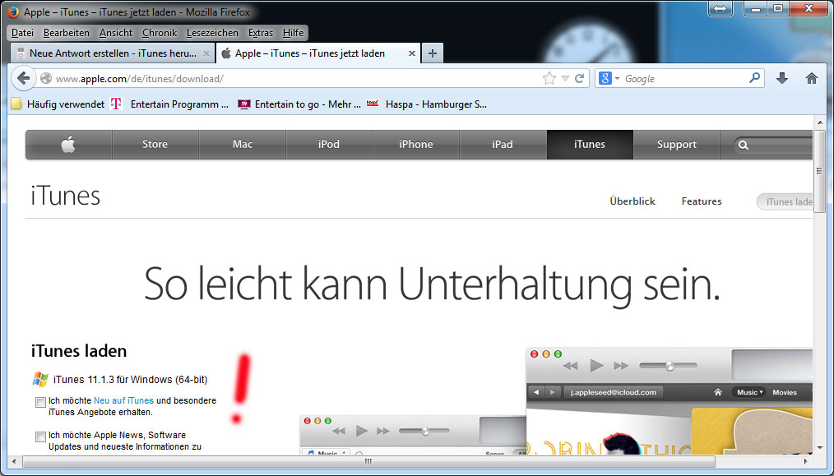Close the 'Apple – iTunes' tab
The height and width of the screenshot is (476, 834).
412,53
